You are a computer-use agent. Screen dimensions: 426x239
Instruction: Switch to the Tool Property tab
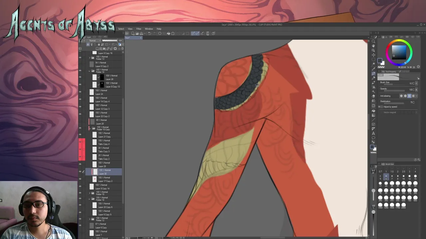pos(389,71)
